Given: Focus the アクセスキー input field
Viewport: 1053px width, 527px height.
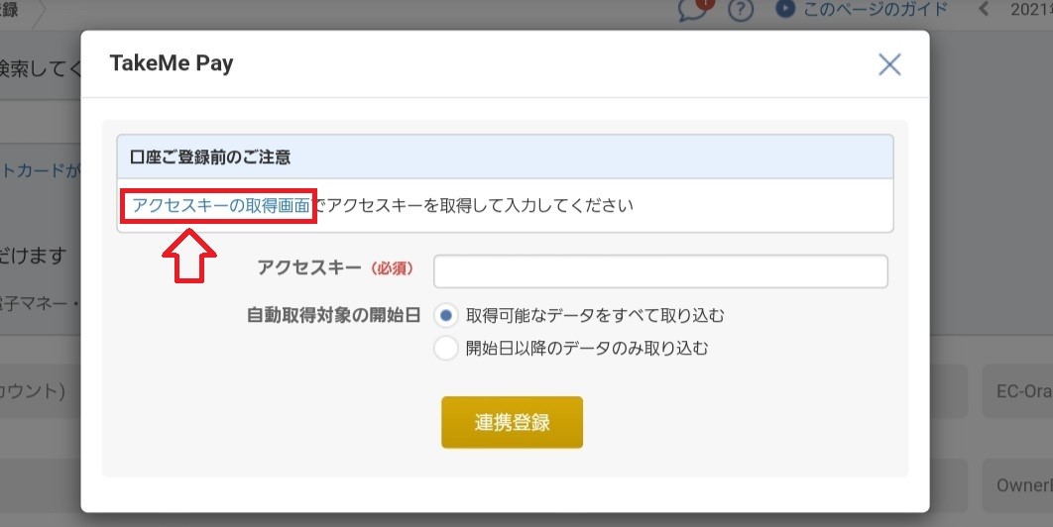Looking at the screenshot, I should click(660, 271).
